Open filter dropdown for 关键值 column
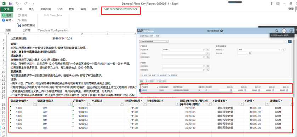Image resolution: width=297 pixels, height=137 pixels. (x=267, y=104)
